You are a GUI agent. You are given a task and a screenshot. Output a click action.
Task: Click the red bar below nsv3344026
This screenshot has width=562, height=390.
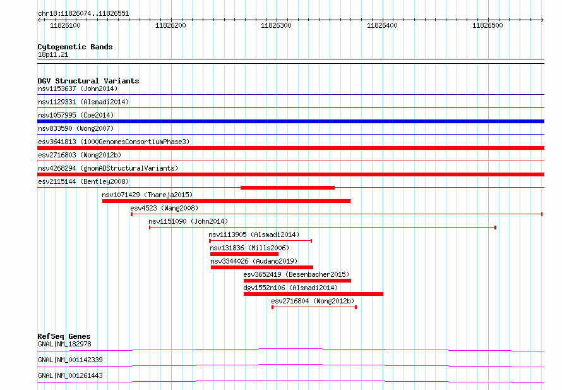pos(262,267)
